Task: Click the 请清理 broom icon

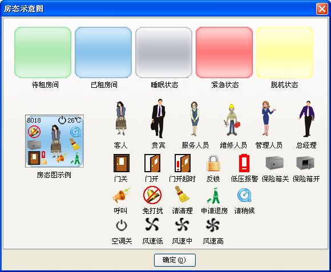Action: pyautogui.click(x=182, y=194)
